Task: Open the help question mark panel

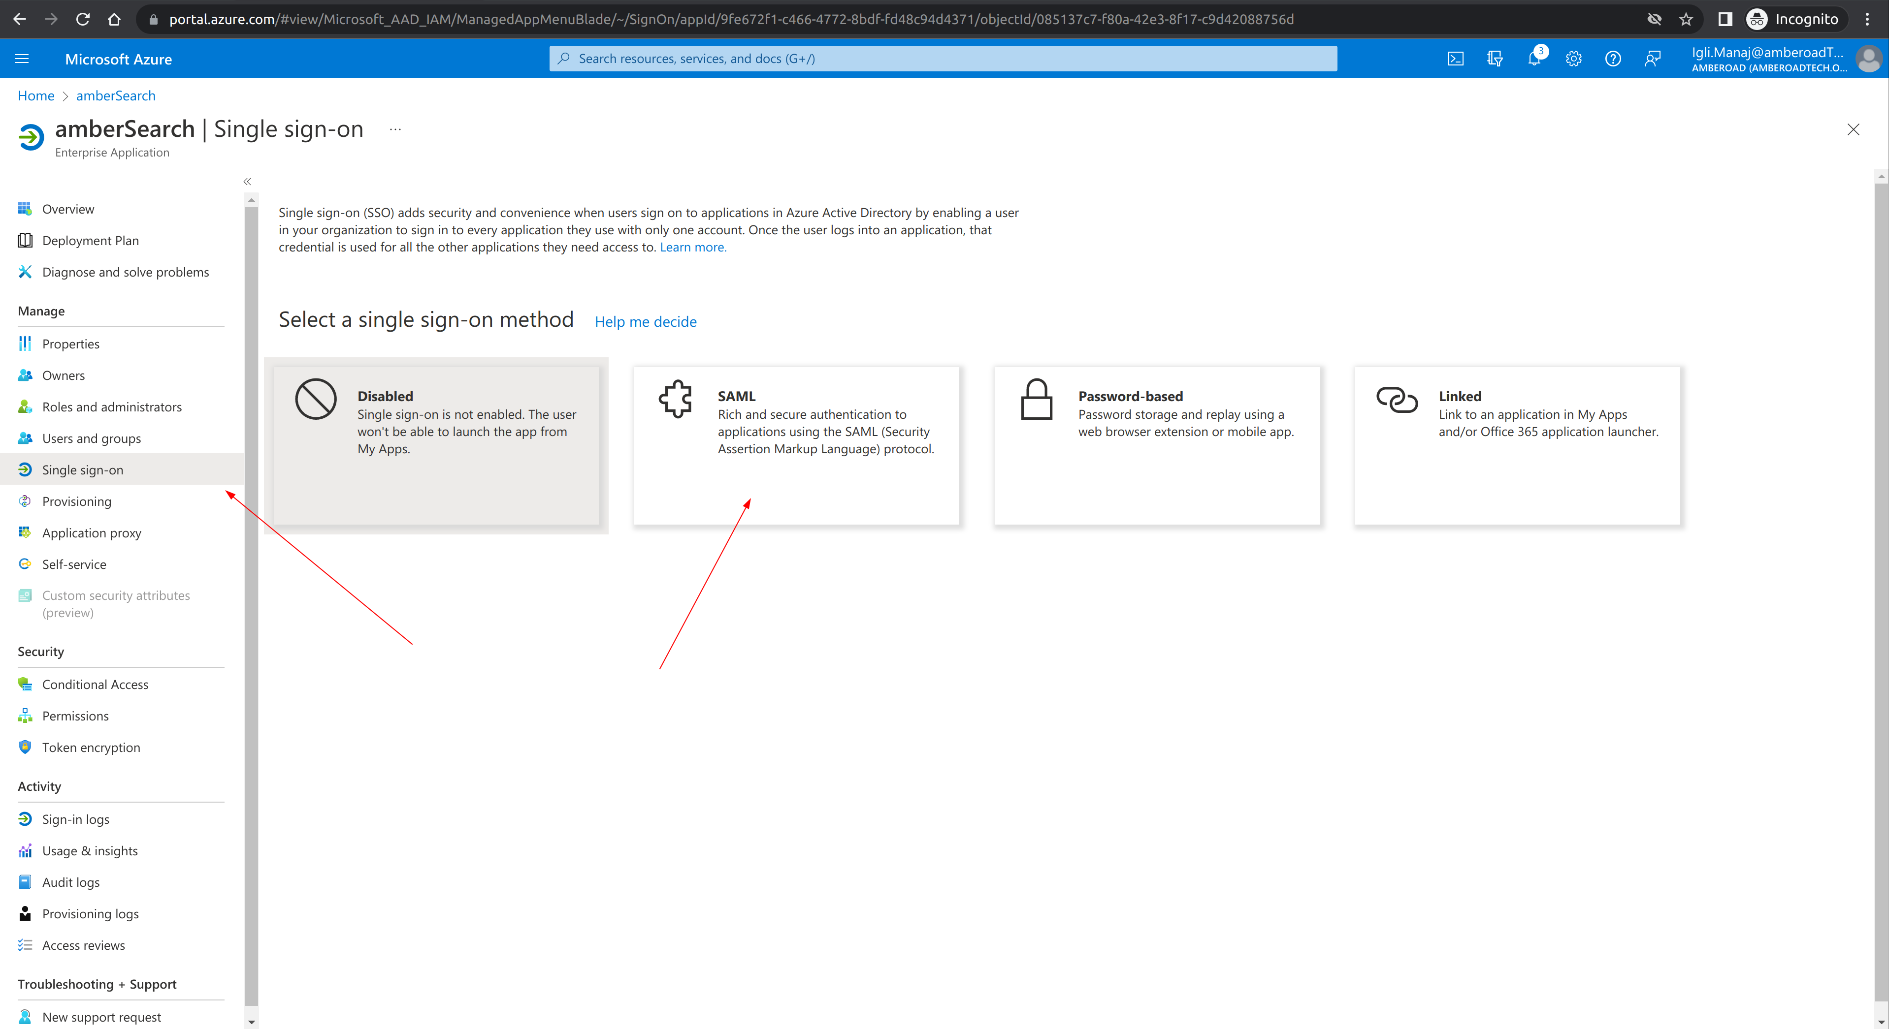Action: point(1613,59)
